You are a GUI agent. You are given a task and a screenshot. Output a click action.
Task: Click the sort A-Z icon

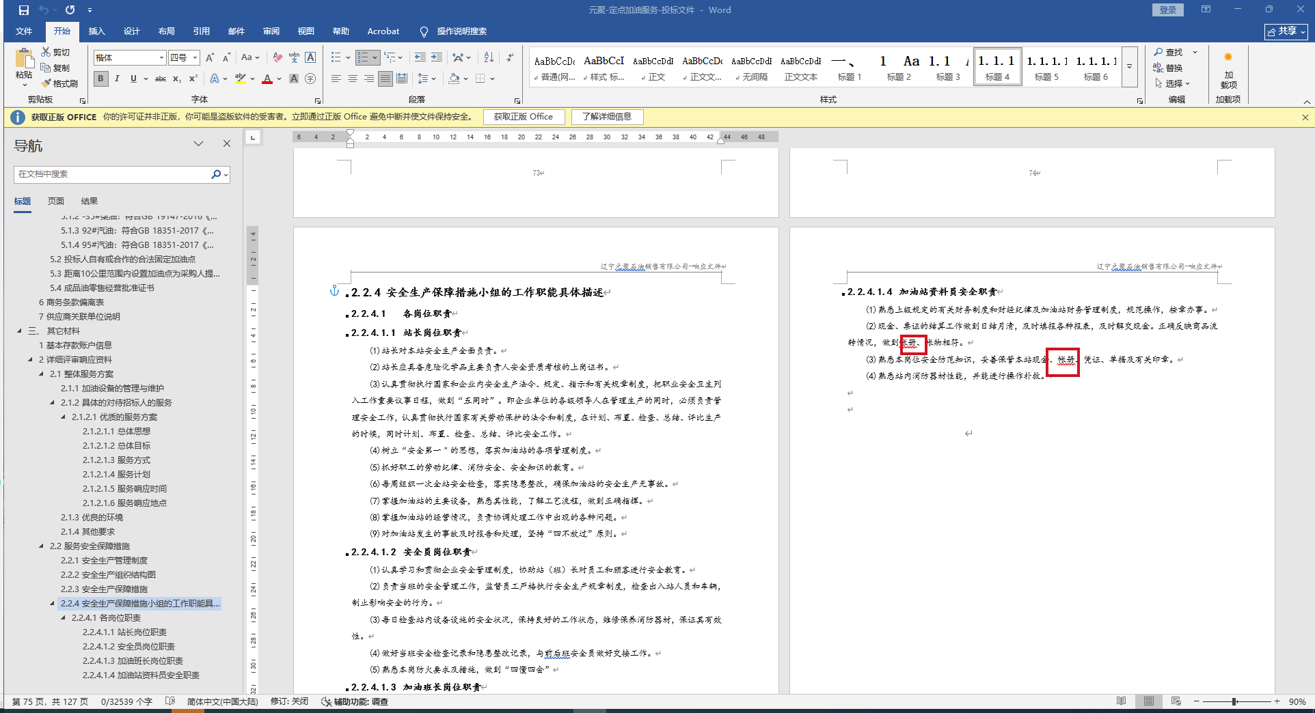pyautogui.click(x=489, y=57)
